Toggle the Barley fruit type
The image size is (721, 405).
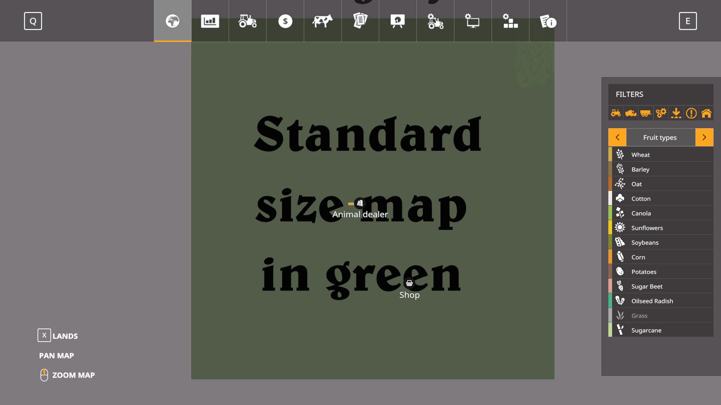coord(661,169)
